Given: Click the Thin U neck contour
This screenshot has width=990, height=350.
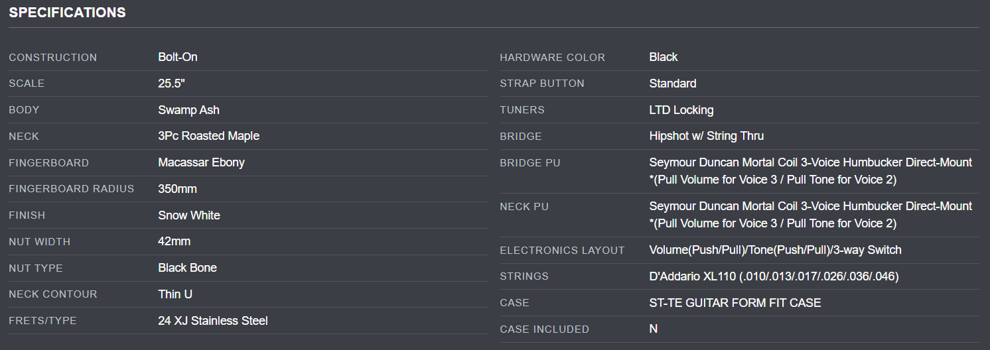Looking at the screenshot, I should [175, 294].
